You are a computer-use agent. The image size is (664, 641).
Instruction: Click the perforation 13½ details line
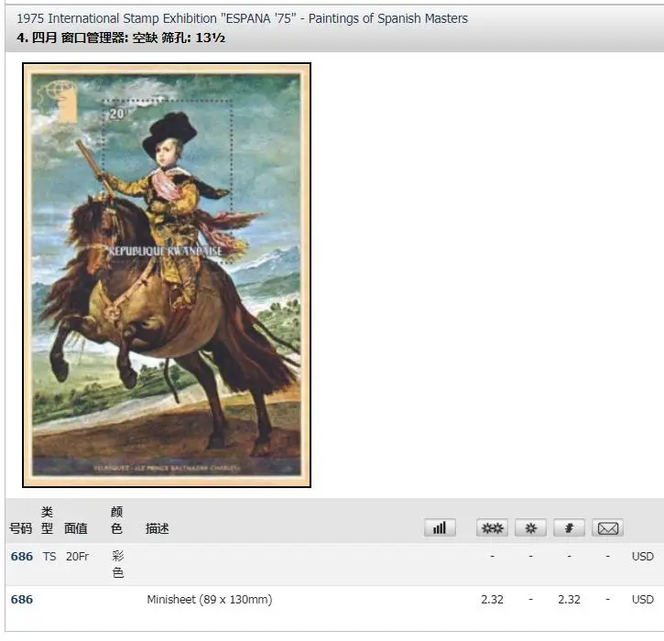pyautogui.click(x=121, y=38)
